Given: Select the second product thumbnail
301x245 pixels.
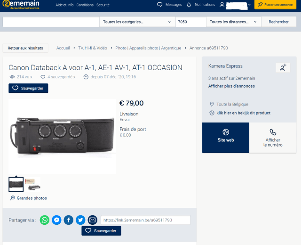Looking at the screenshot, I should (x=32, y=184).
